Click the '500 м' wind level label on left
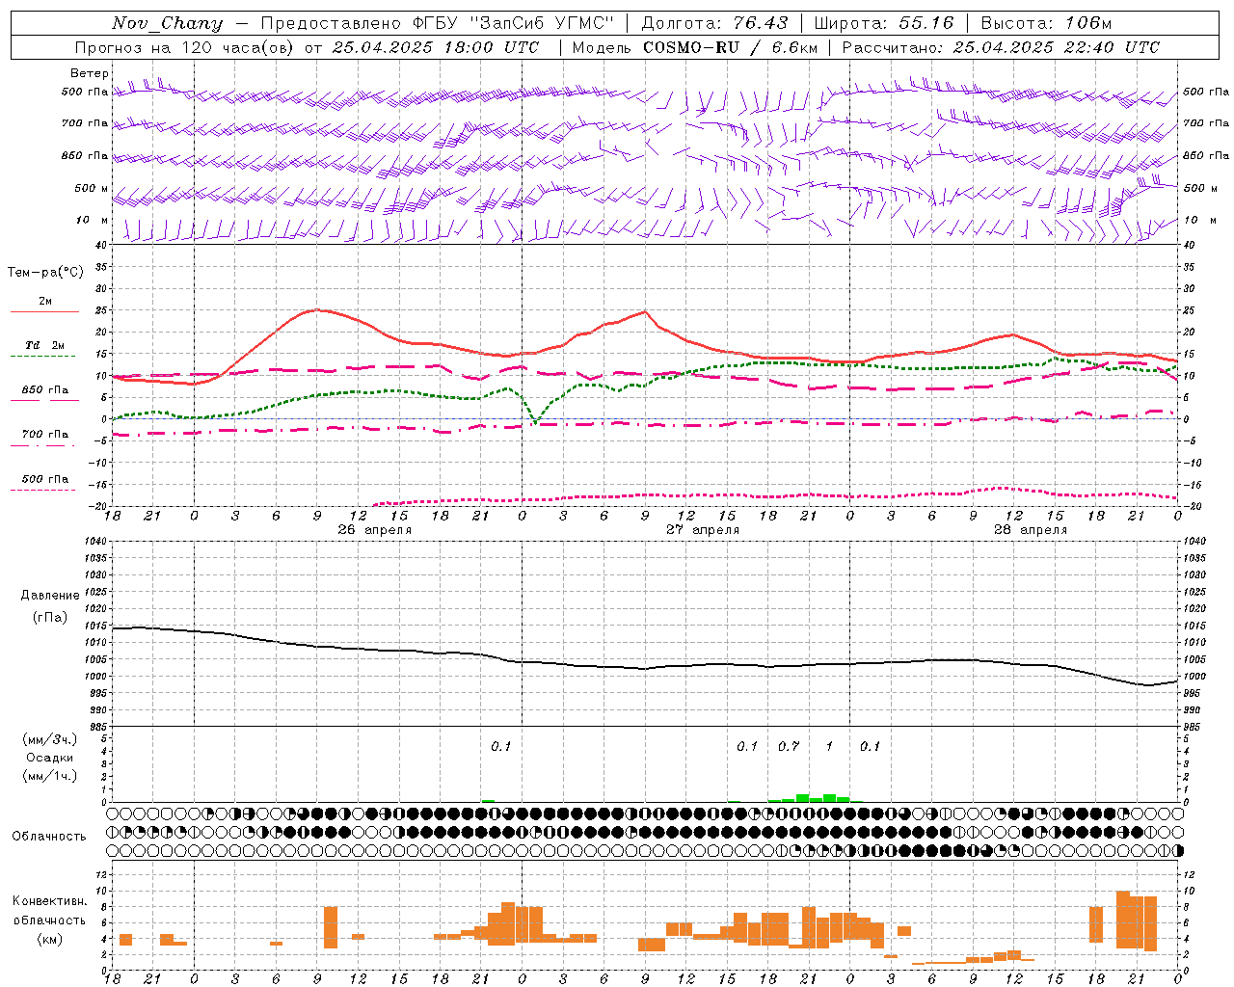The width and height of the screenshot is (1234, 987). pyautogui.click(x=92, y=188)
